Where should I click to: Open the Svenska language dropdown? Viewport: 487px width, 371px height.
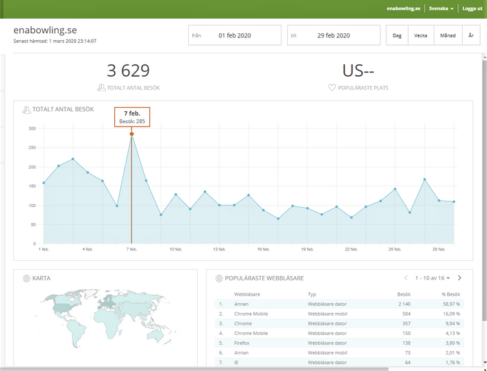coord(441,9)
